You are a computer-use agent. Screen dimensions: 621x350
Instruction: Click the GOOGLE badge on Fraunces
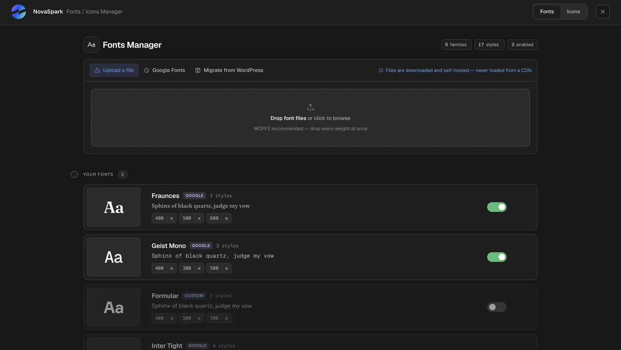[194, 196]
